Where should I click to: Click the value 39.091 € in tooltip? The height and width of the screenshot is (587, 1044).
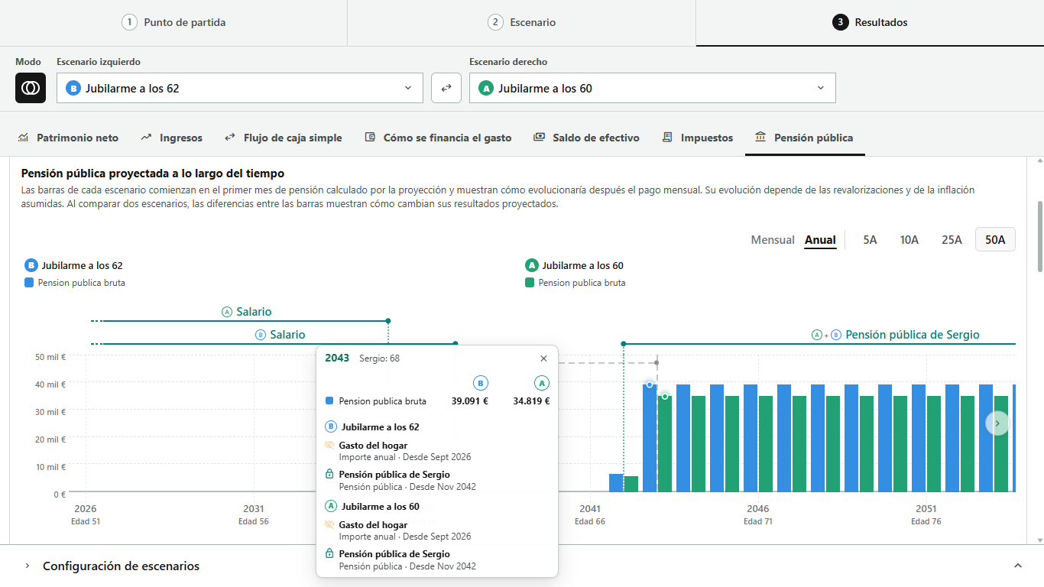tap(469, 401)
